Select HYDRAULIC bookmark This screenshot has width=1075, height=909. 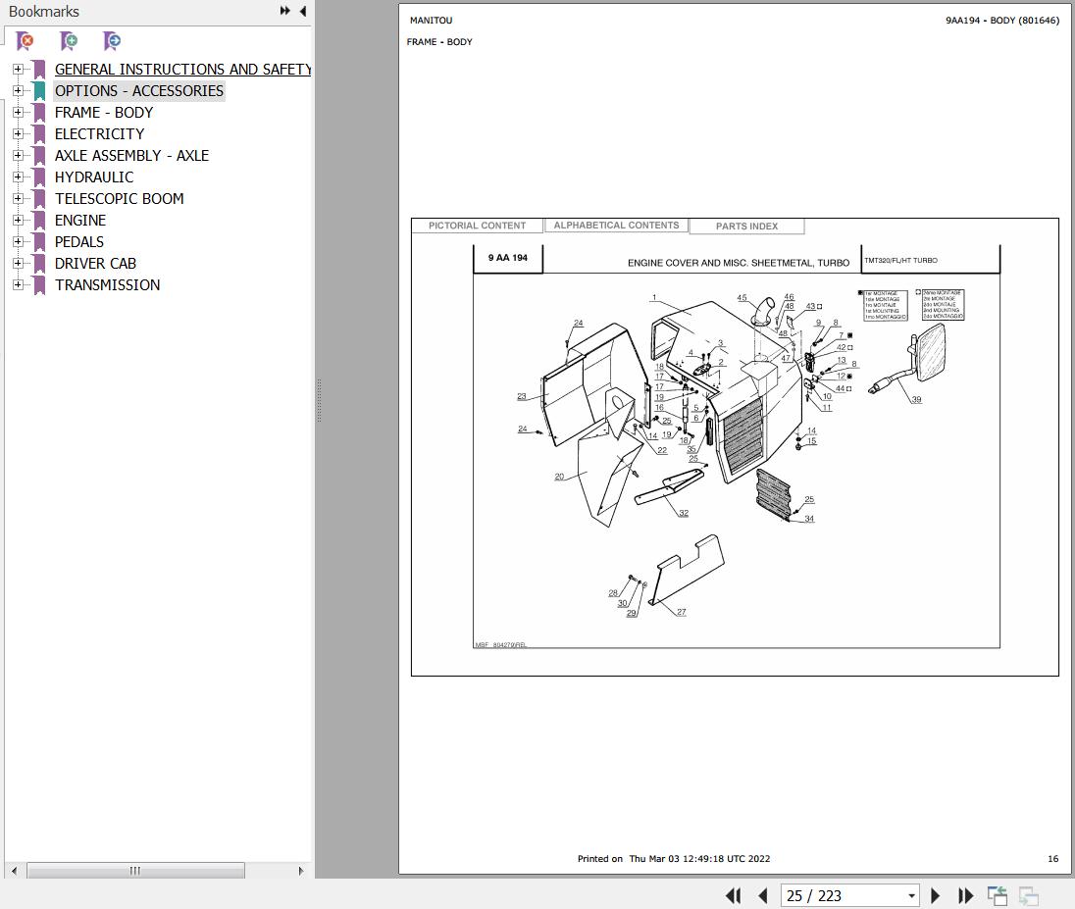94,177
